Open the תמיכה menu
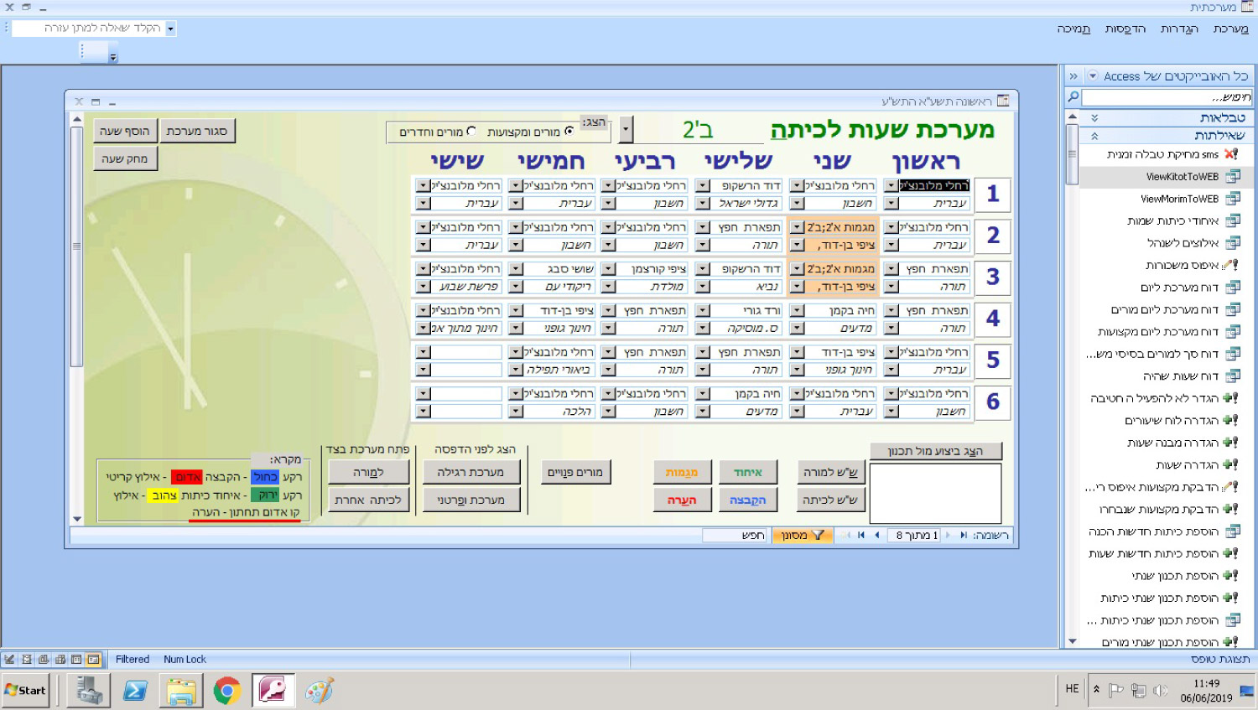This screenshot has height=710, width=1258. 1073,29
